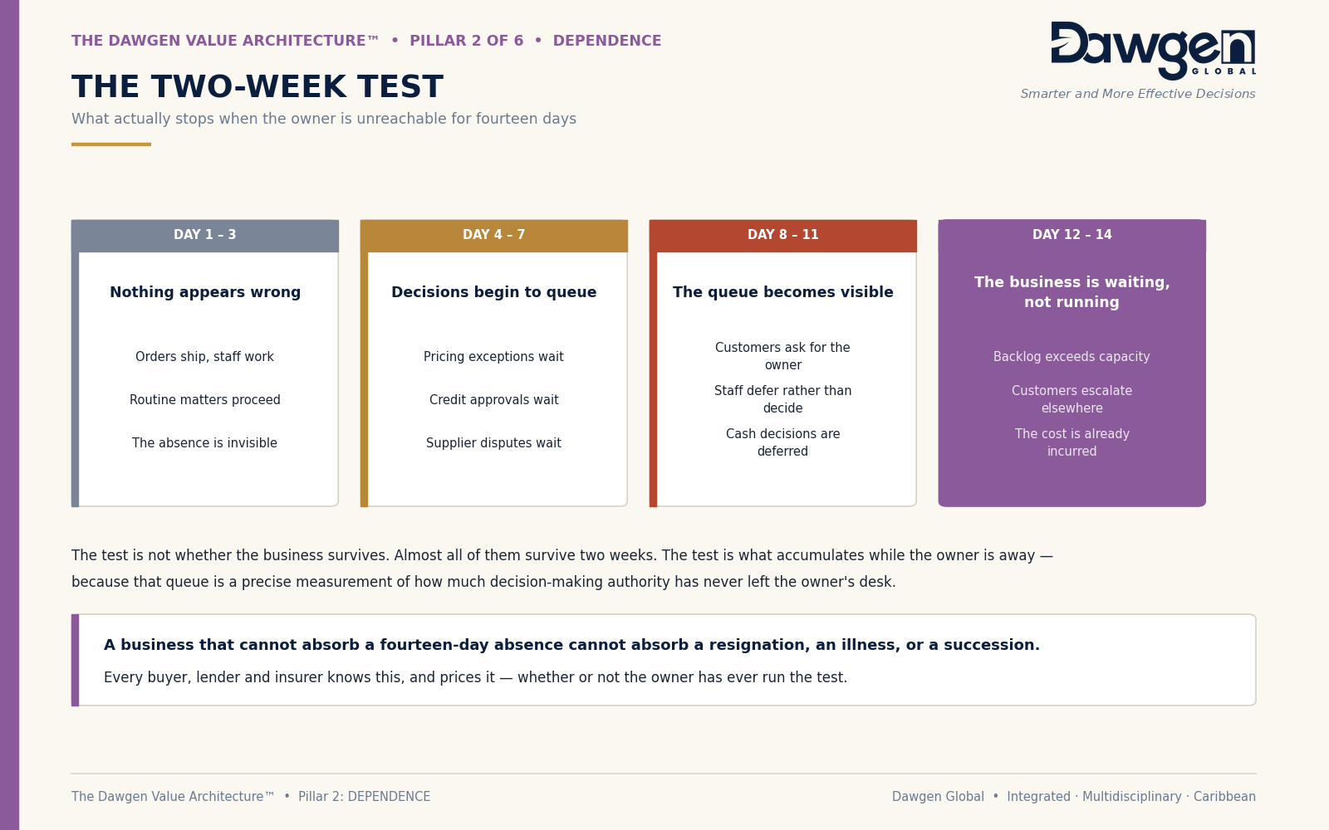This screenshot has height=830, width=1329.
Task: Click the gold underline accent below the subtitle
Action: click(x=111, y=144)
